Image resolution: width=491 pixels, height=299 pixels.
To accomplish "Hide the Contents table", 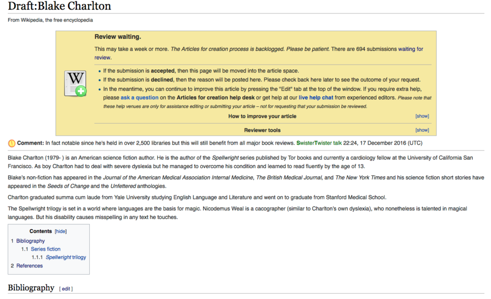I will tap(60, 231).
